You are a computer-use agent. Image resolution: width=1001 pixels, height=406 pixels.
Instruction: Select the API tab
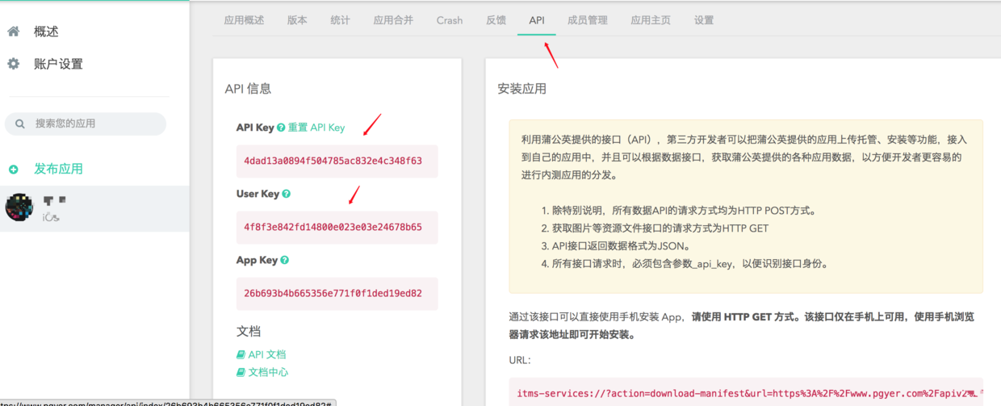537,20
